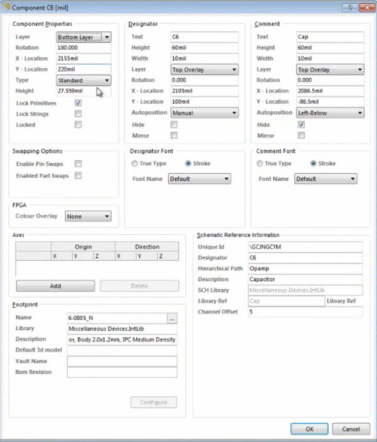377x442 pixels.
Task: Enable Designator Mirror checkbox
Action: click(174, 136)
